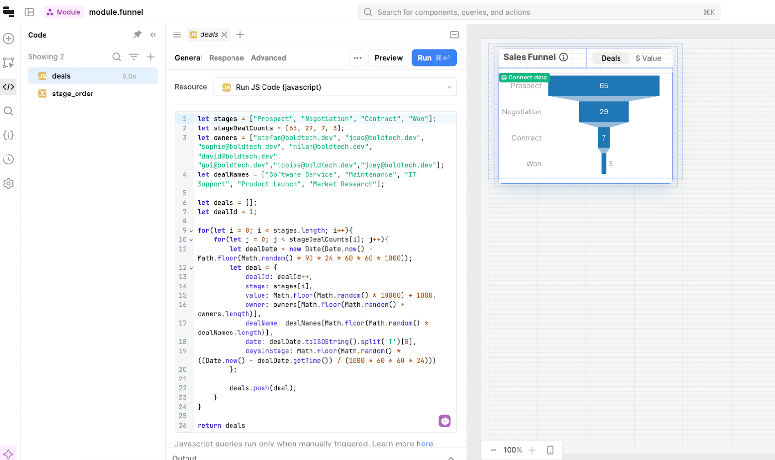Toggle mobile layout view icon
The width and height of the screenshot is (775, 460).
pyautogui.click(x=550, y=450)
